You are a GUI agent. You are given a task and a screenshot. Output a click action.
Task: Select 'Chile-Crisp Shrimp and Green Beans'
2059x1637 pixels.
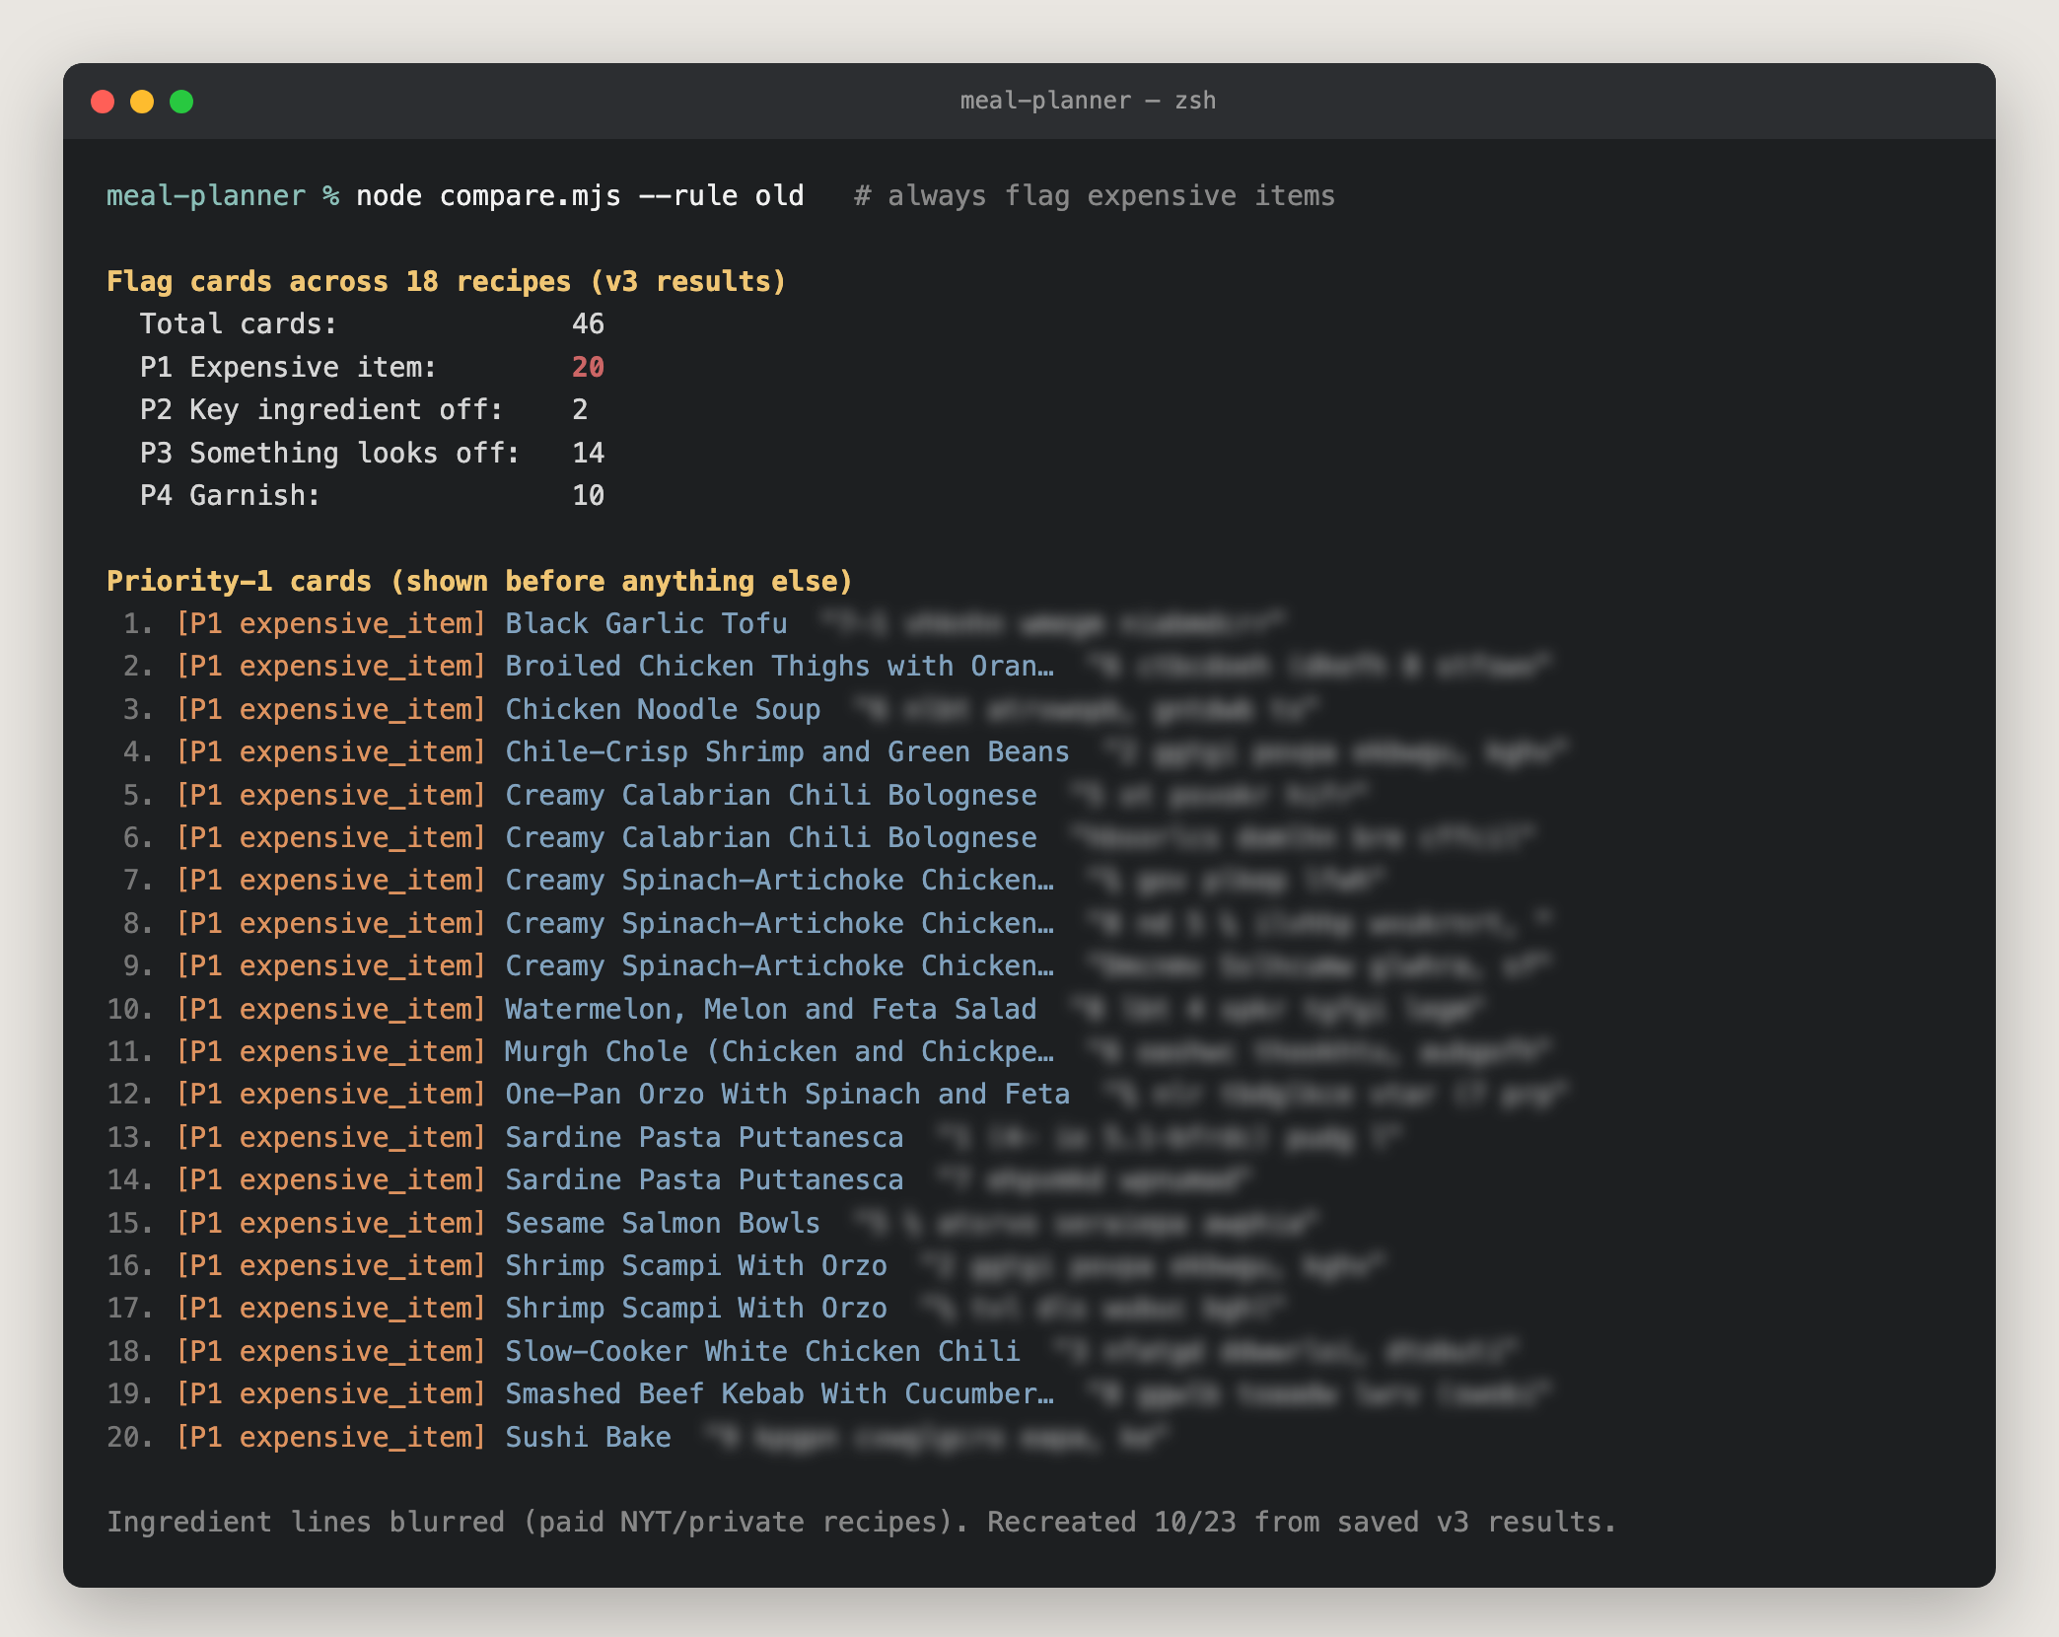point(787,751)
